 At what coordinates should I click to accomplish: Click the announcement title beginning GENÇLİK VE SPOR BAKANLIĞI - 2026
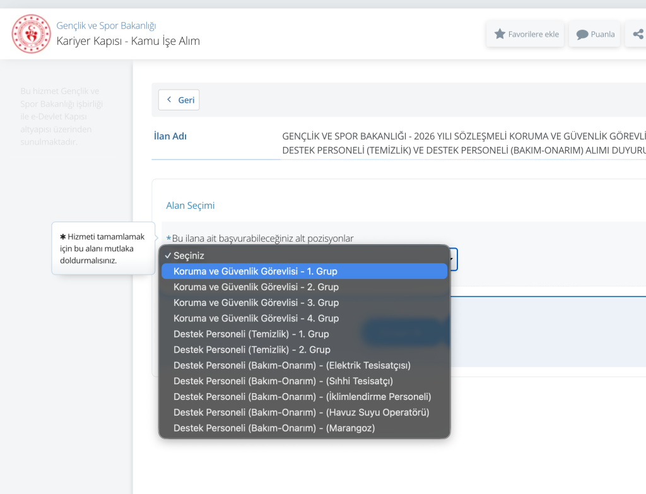pos(464,143)
